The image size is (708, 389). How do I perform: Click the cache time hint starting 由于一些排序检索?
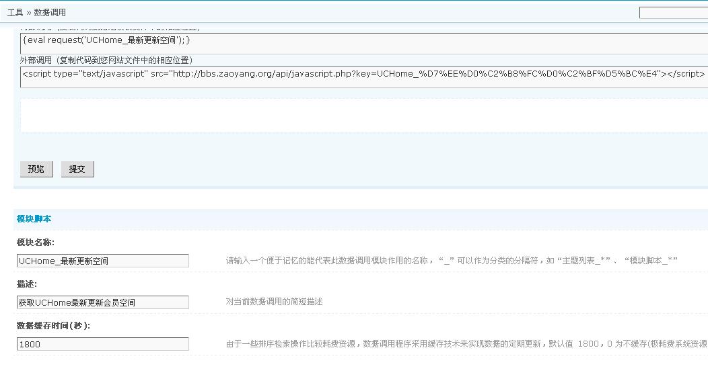(x=466, y=343)
